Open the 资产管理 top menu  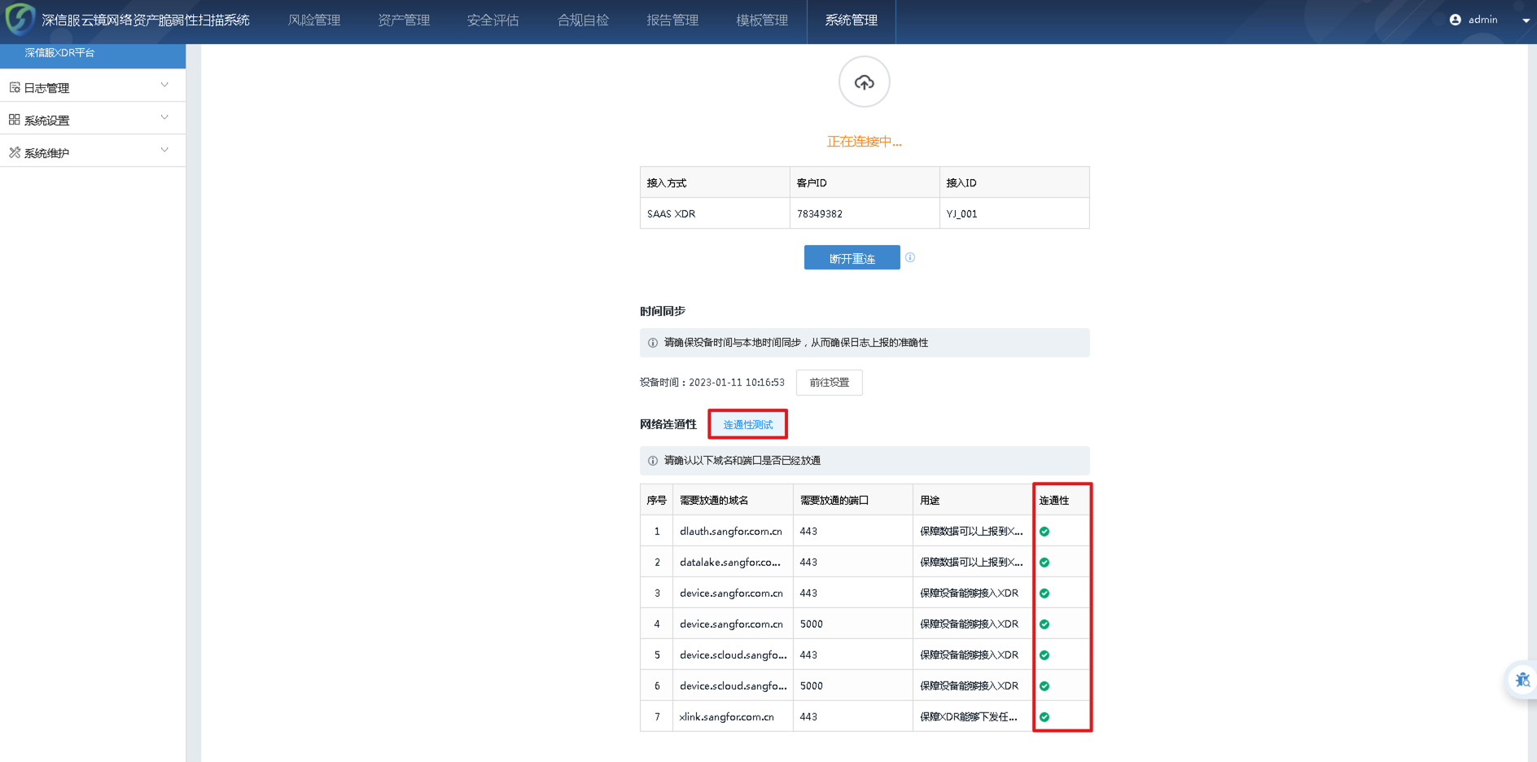pos(404,20)
